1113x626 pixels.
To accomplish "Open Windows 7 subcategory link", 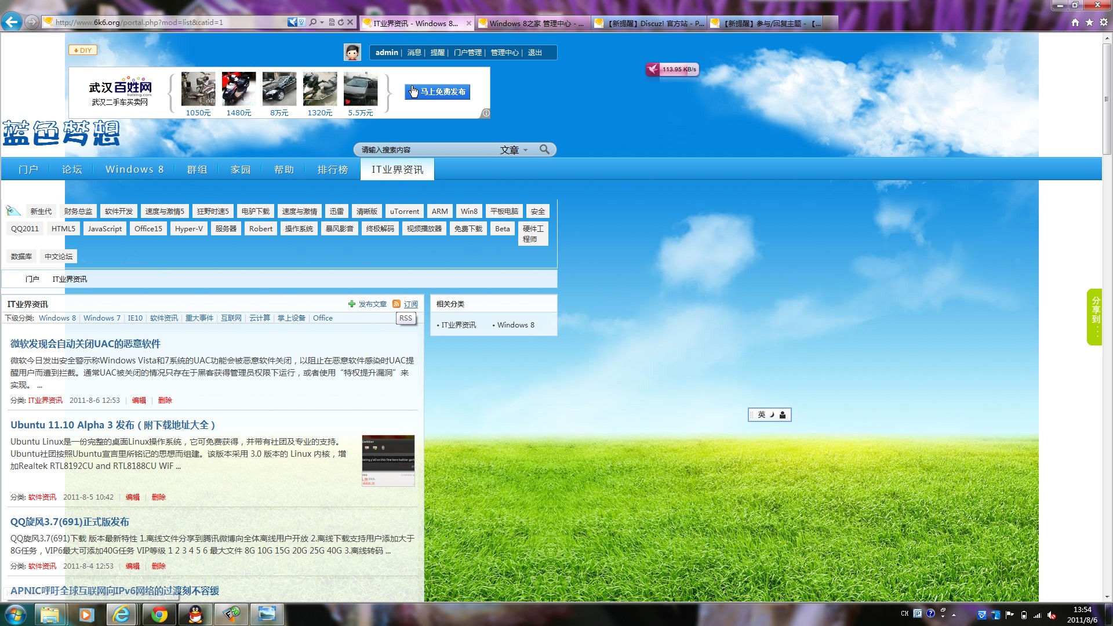I will (102, 318).
